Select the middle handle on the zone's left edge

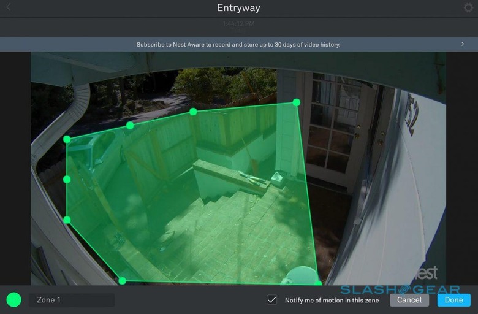pos(67,179)
